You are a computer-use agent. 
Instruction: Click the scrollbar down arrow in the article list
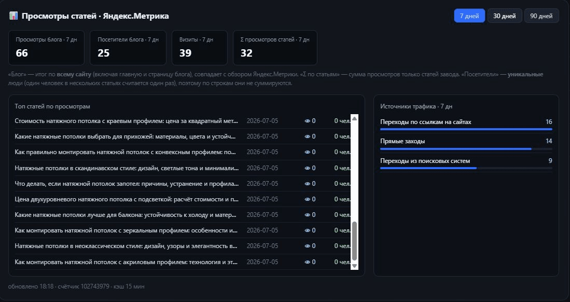pos(354,266)
